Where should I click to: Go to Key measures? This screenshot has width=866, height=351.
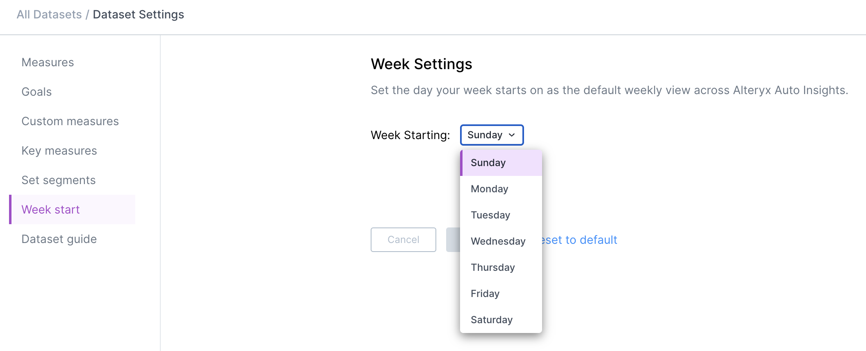pyautogui.click(x=59, y=151)
